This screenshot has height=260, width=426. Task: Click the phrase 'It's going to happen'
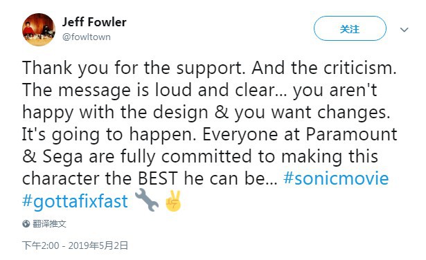109,135
